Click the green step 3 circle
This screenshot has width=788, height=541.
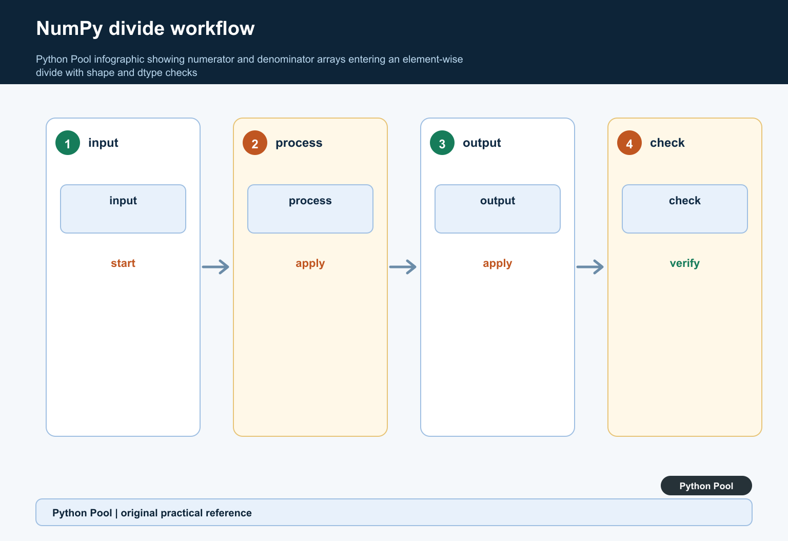click(x=442, y=143)
